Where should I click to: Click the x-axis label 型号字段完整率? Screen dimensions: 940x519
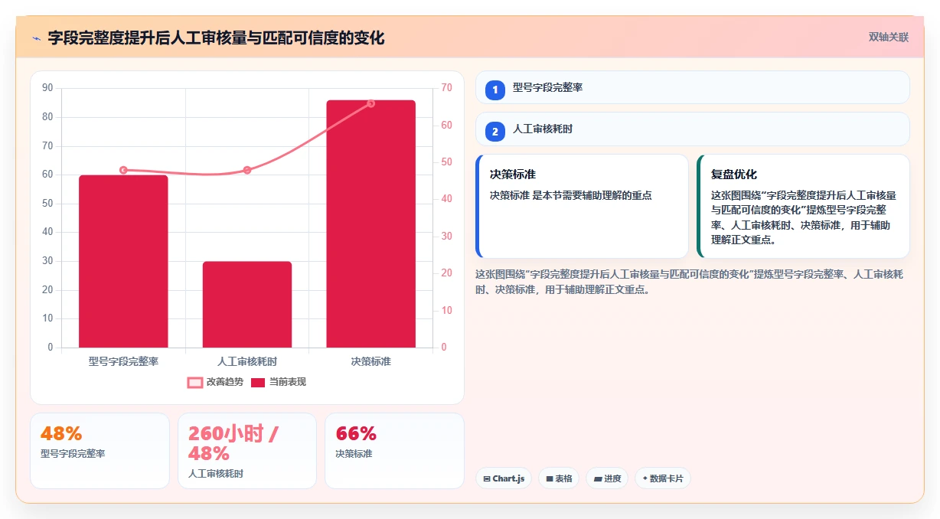(123, 361)
